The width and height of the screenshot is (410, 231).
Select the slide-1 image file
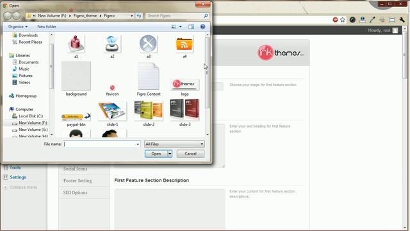(x=113, y=114)
